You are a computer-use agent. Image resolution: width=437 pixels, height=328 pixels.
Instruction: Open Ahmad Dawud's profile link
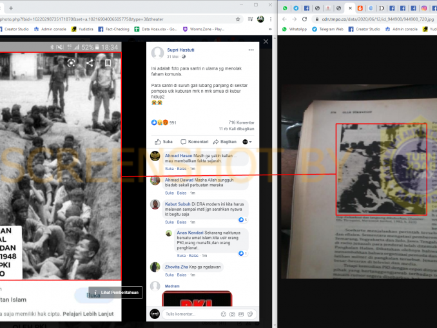(179, 180)
